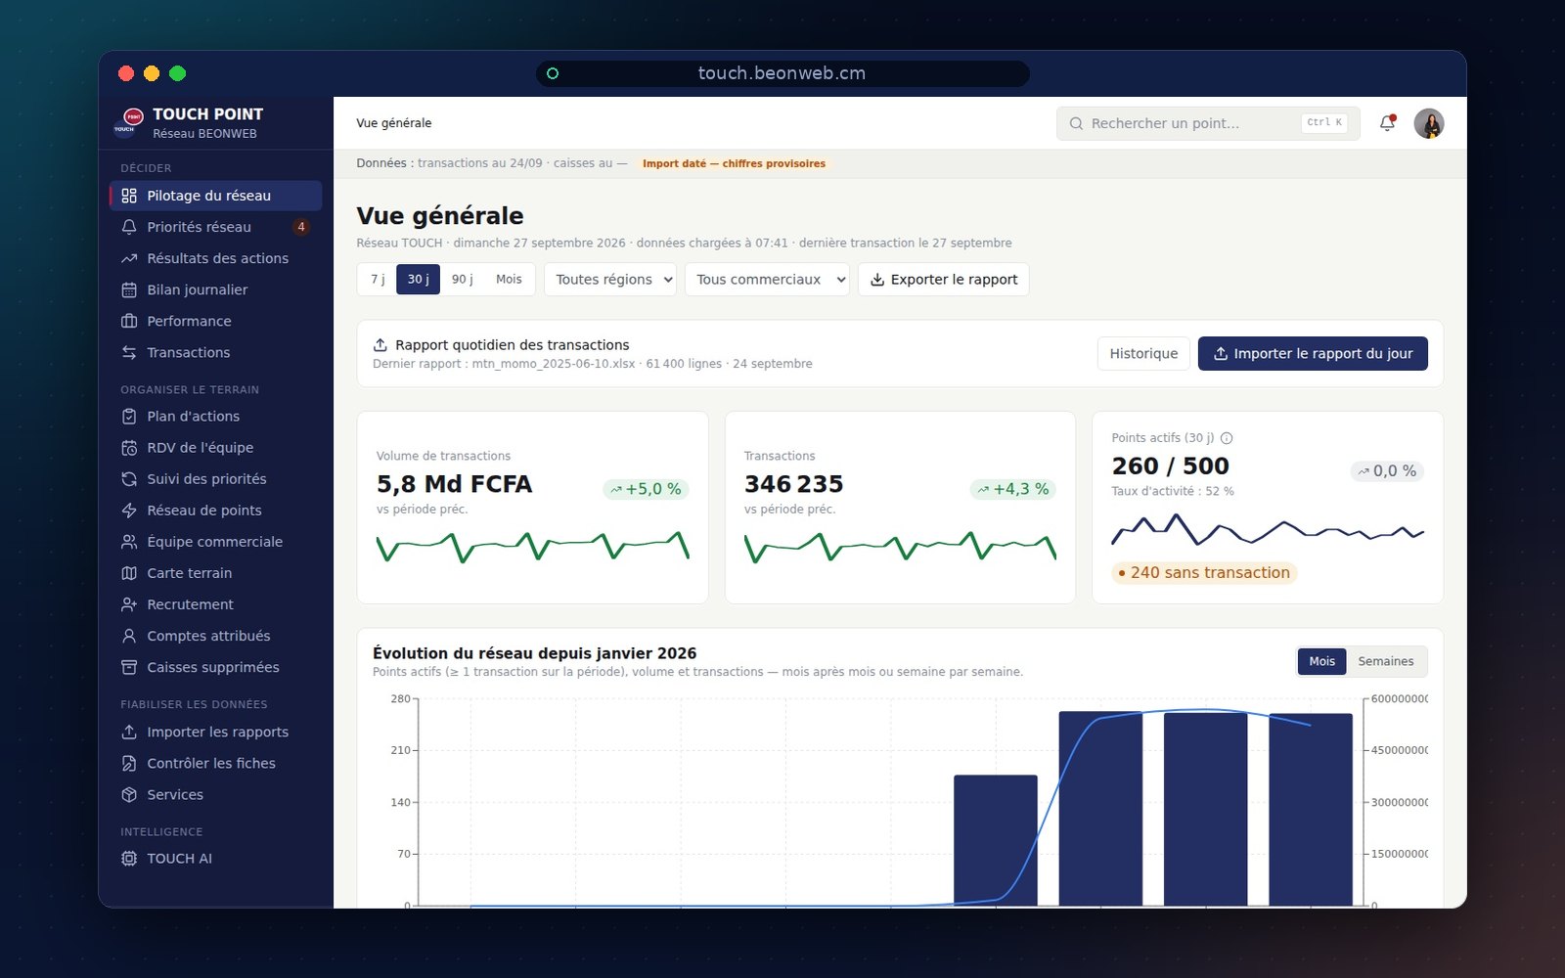Screen dimensions: 1565x978
Task: Click the Suivi des priorités refresh icon
Action: pos(129,479)
